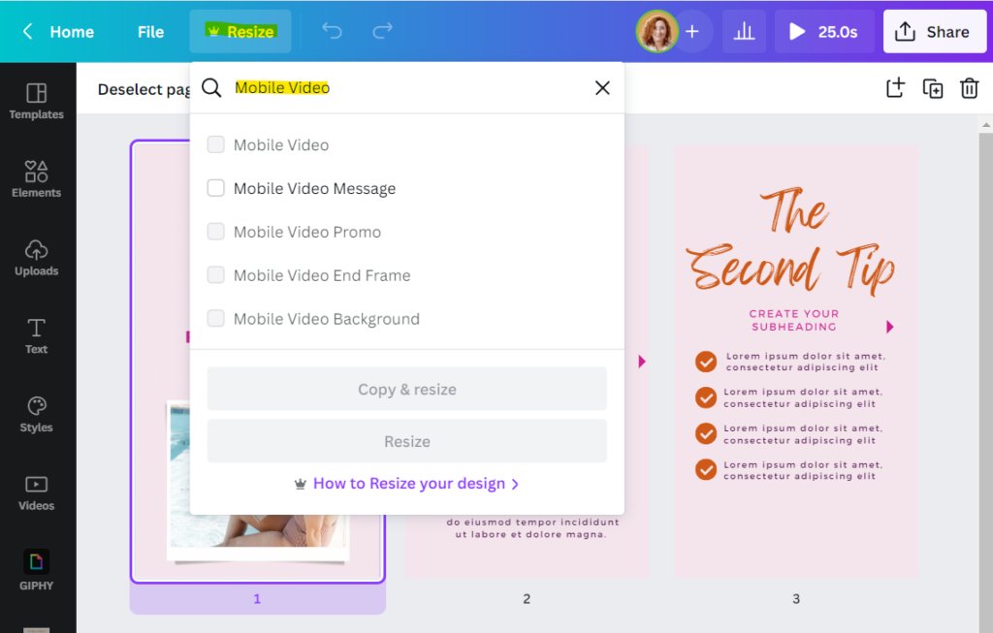
Task: Open the GIPHY panel
Action: (x=36, y=571)
